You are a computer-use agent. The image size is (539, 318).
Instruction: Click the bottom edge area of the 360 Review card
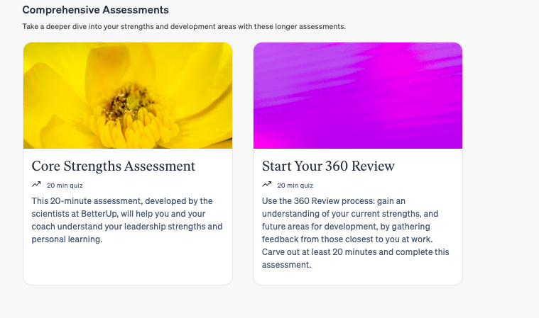(x=358, y=278)
